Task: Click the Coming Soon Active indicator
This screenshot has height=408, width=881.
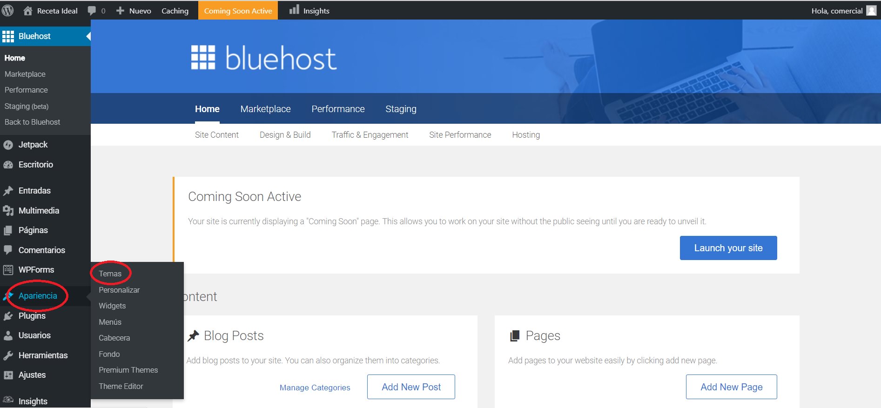Action: pyautogui.click(x=238, y=11)
